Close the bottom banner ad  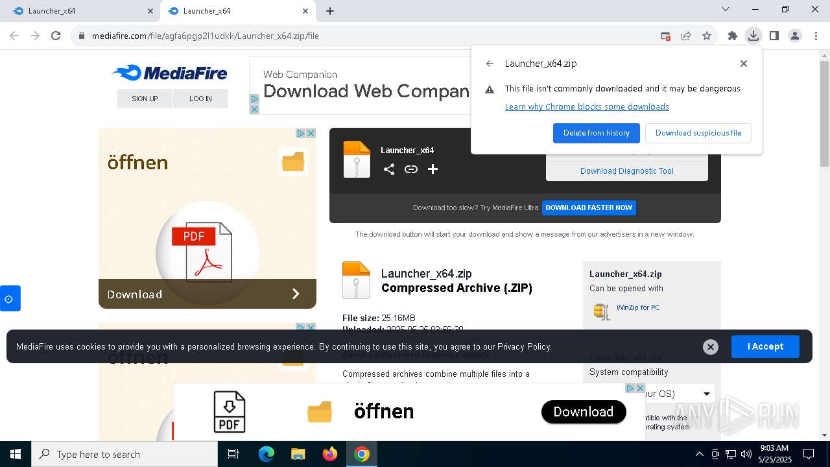[640, 388]
